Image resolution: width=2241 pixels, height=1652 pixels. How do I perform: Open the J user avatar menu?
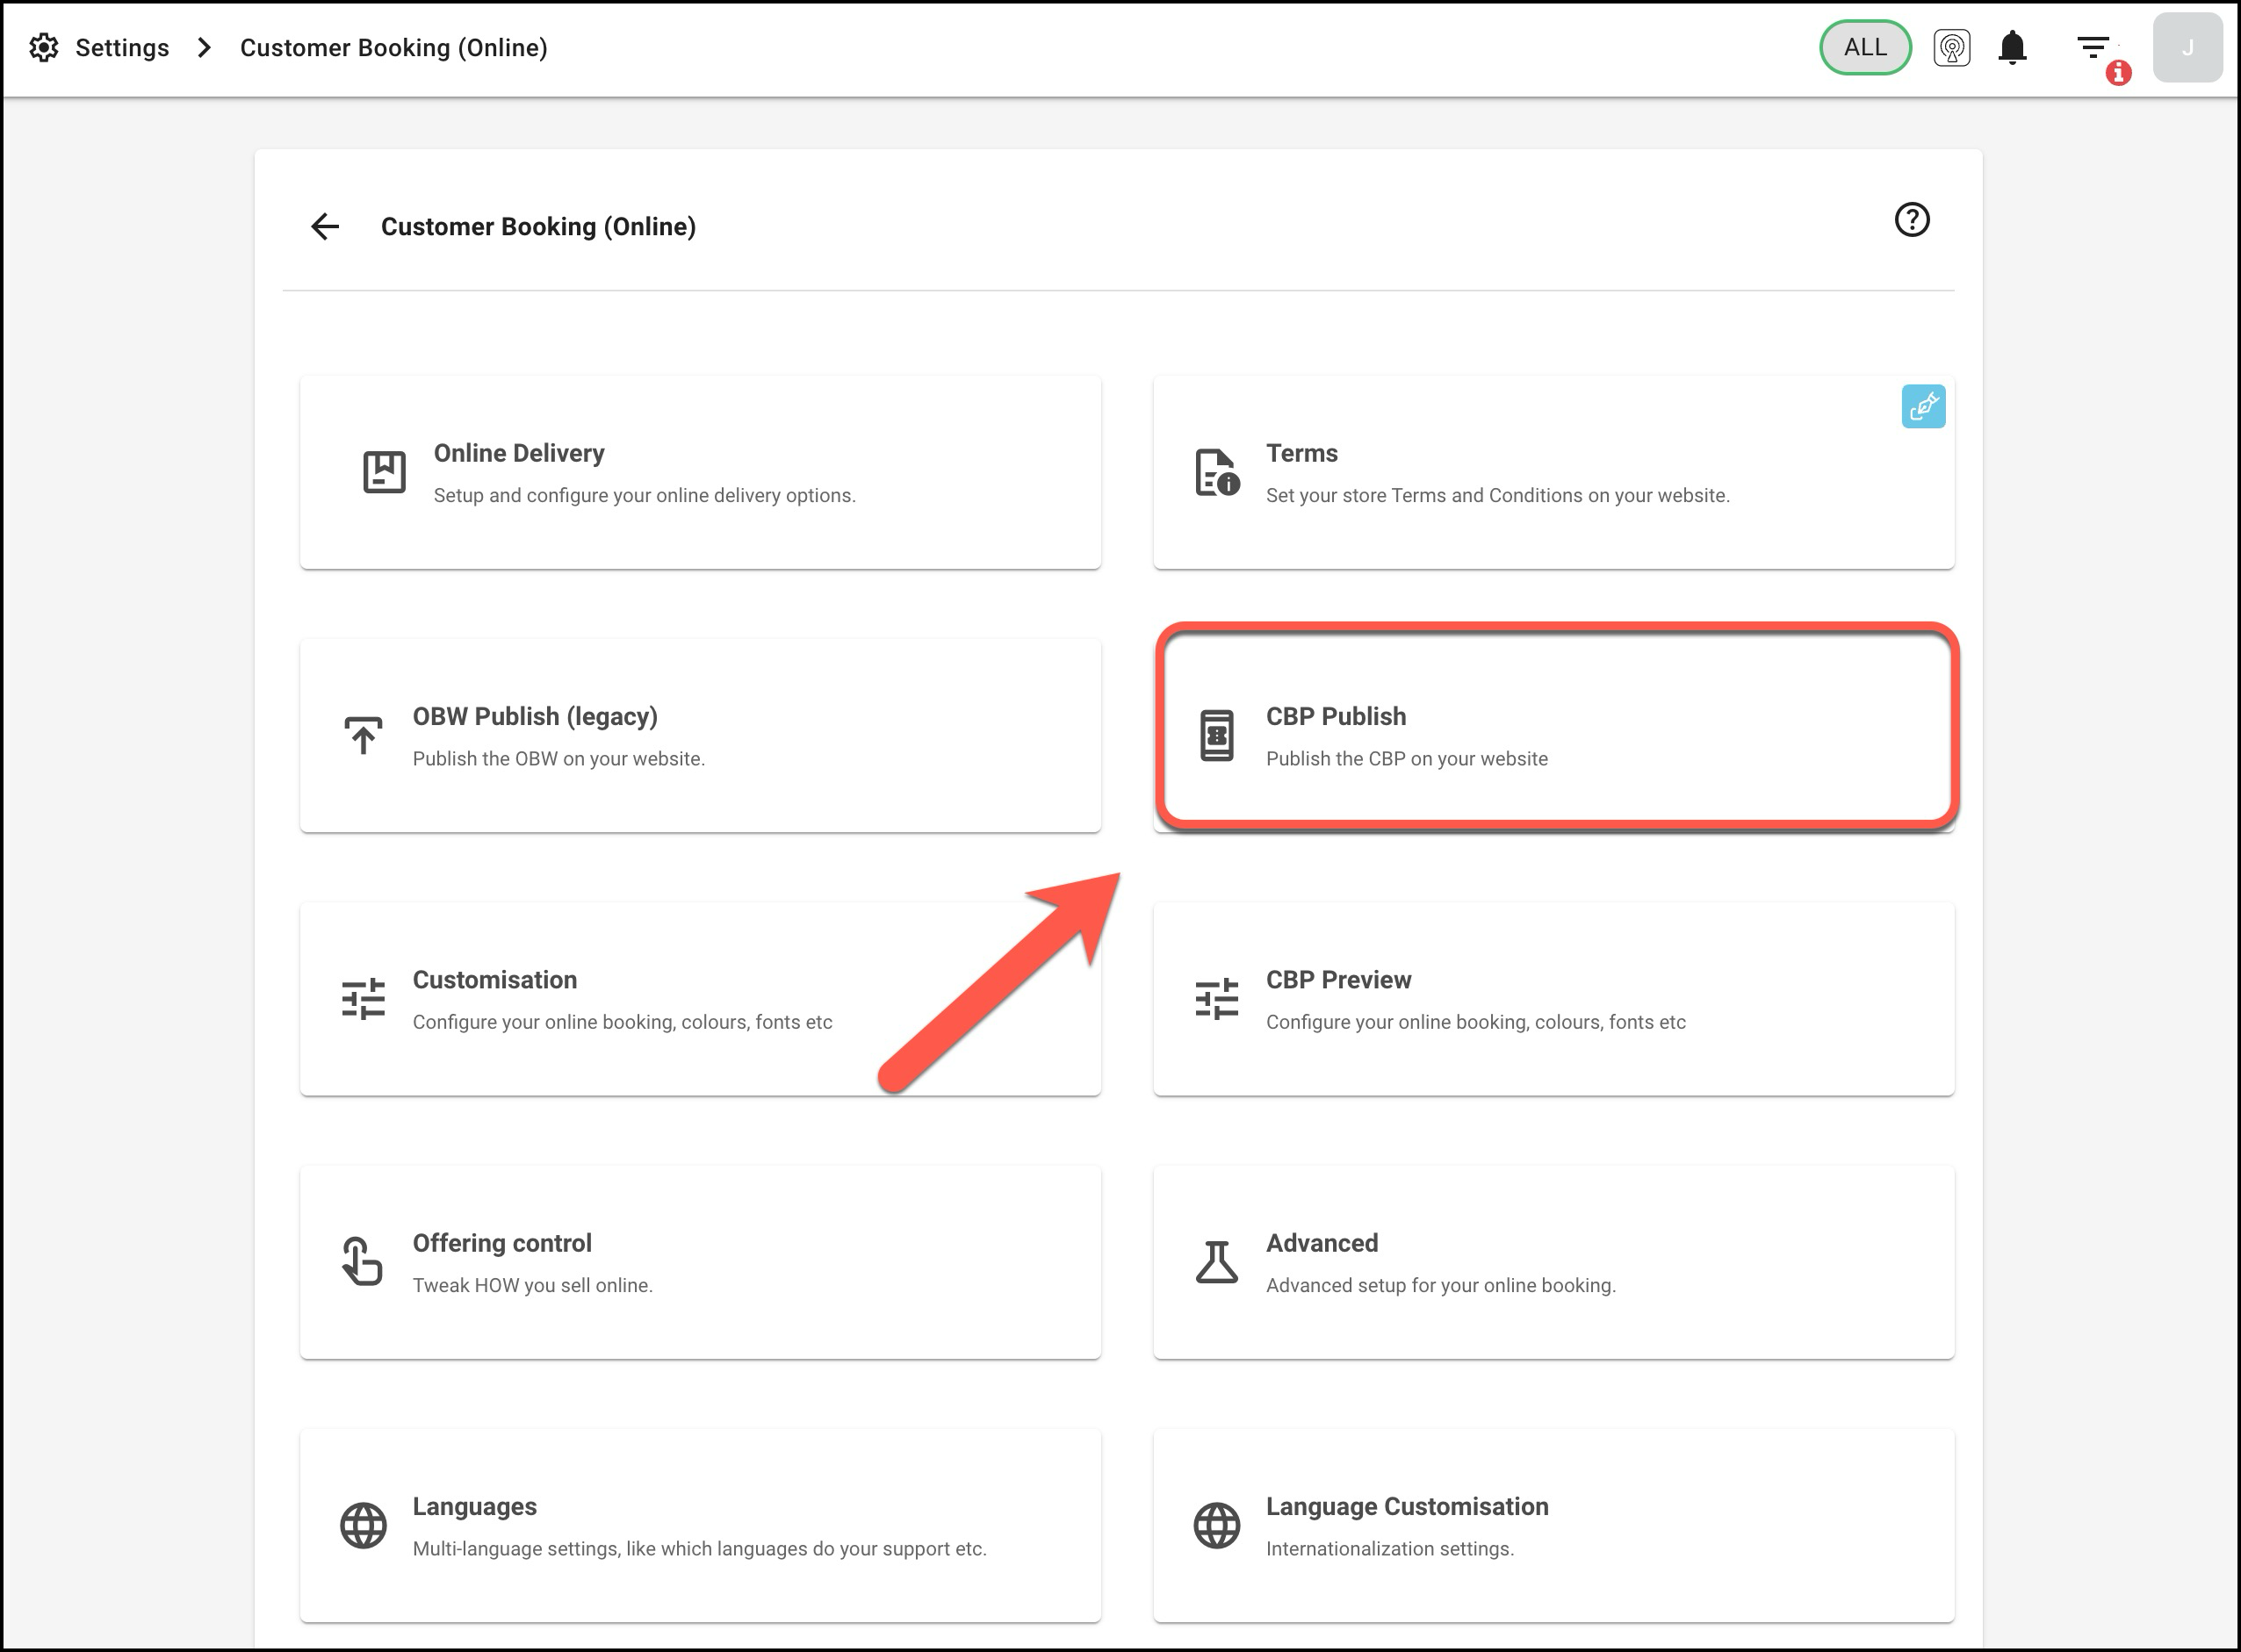coord(2187,48)
